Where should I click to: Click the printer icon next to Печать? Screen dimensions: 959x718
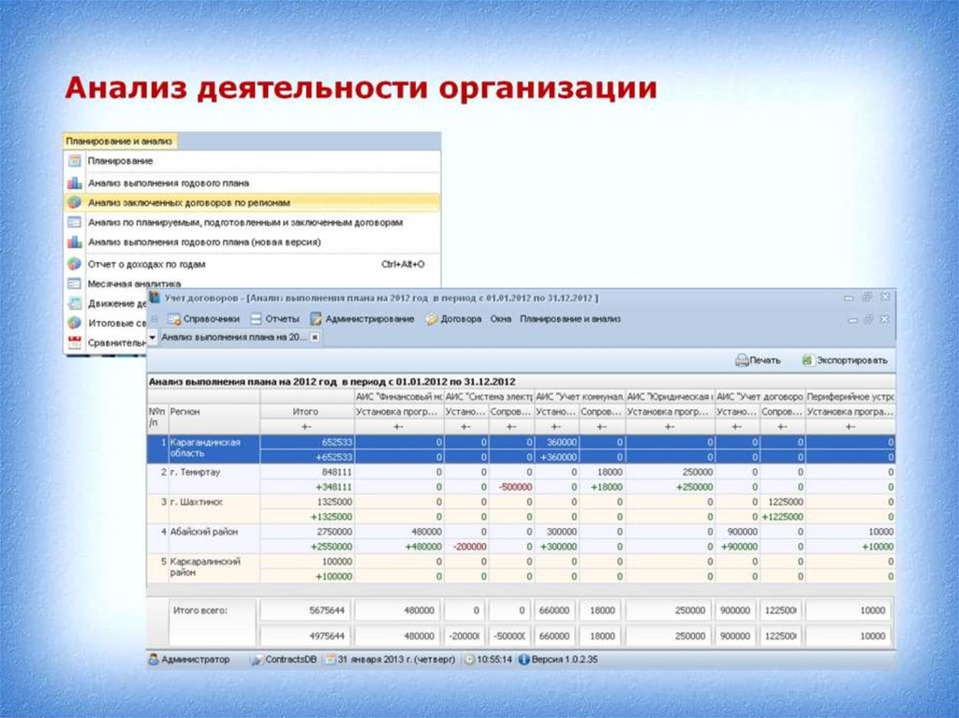tap(742, 359)
